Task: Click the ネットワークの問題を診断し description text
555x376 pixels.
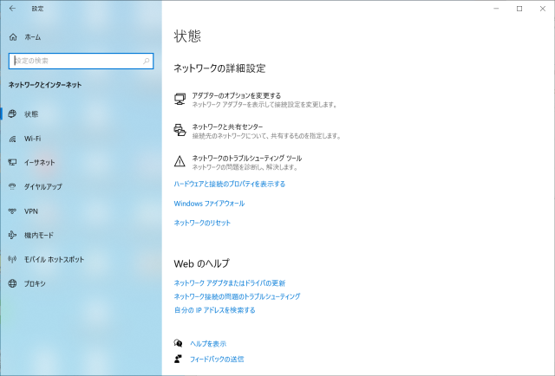Action: pyautogui.click(x=245, y=167)
